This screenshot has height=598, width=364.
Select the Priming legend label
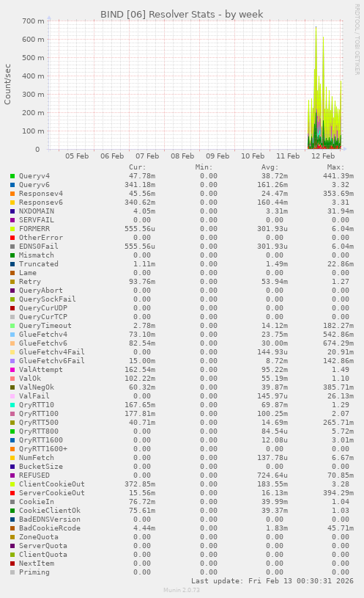[34, 572]
